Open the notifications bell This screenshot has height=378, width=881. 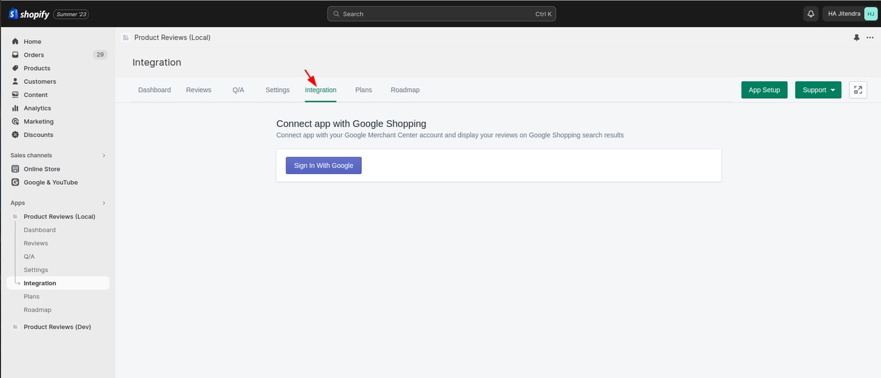pyautogui.click(x=811, y=14)
